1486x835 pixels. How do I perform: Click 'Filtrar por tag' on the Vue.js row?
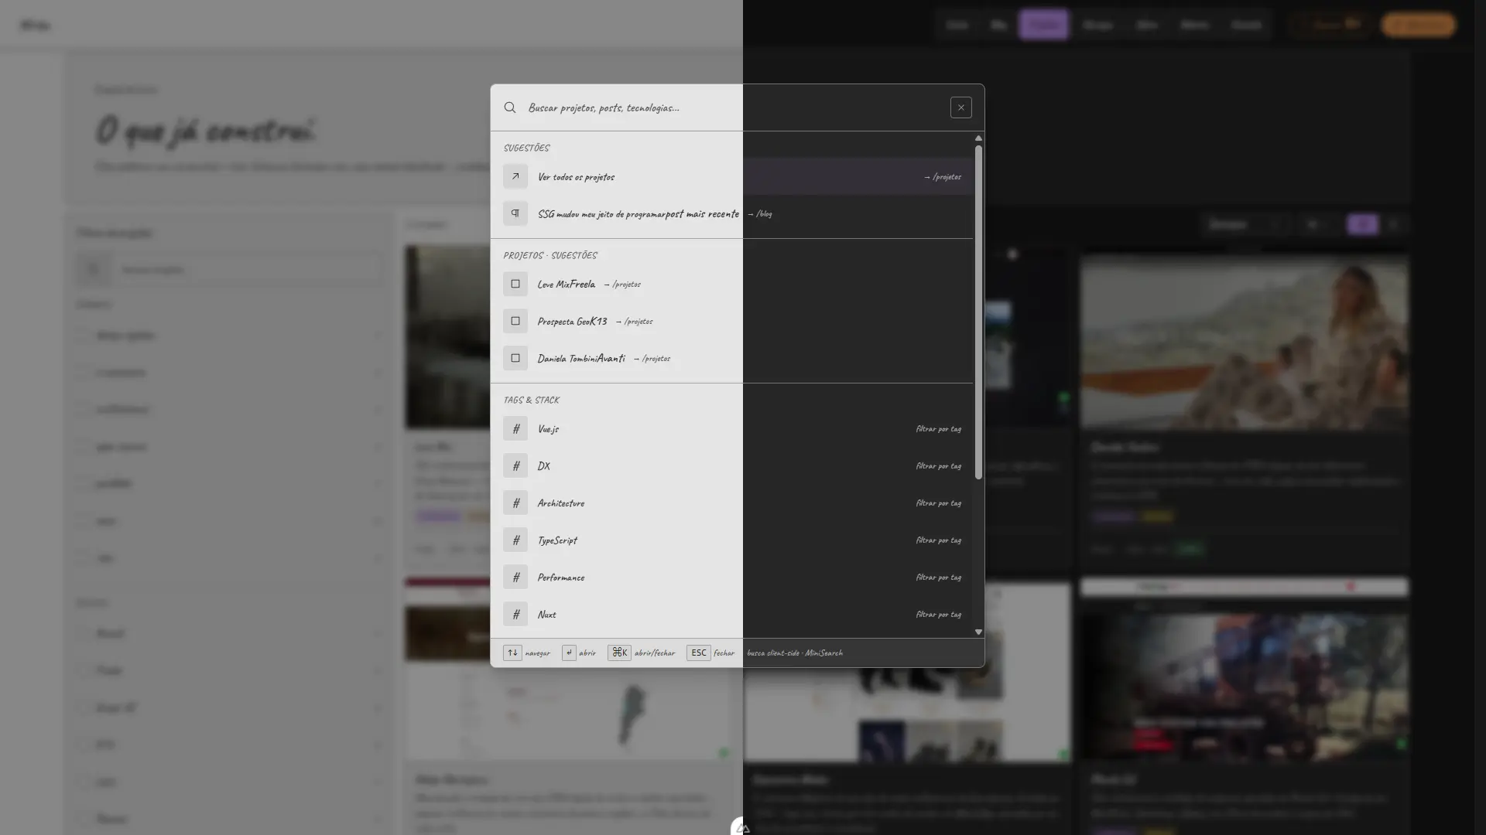click(x=938, y=429)
